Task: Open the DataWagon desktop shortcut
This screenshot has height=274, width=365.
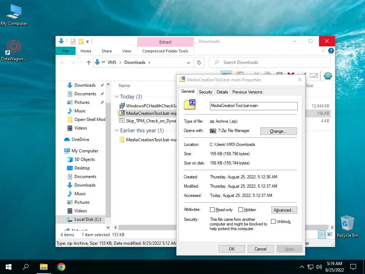Action: pyautogui.click(x=14, y=50)
